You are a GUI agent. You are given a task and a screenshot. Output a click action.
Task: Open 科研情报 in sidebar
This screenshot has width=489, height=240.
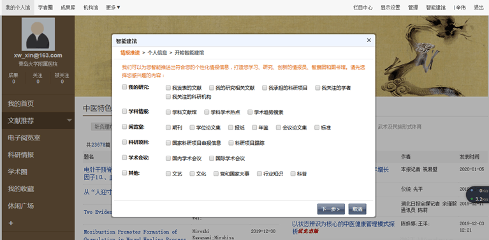click(38, 155)
